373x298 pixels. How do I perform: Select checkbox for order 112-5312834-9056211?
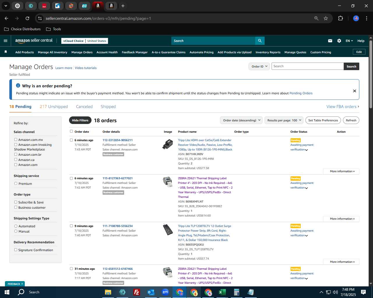(71, 140)
